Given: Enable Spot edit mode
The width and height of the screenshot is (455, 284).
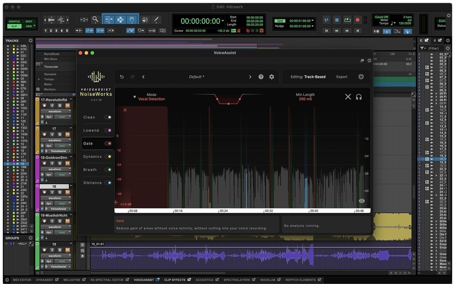Looking at the screenshot, I should coord(29,21).
